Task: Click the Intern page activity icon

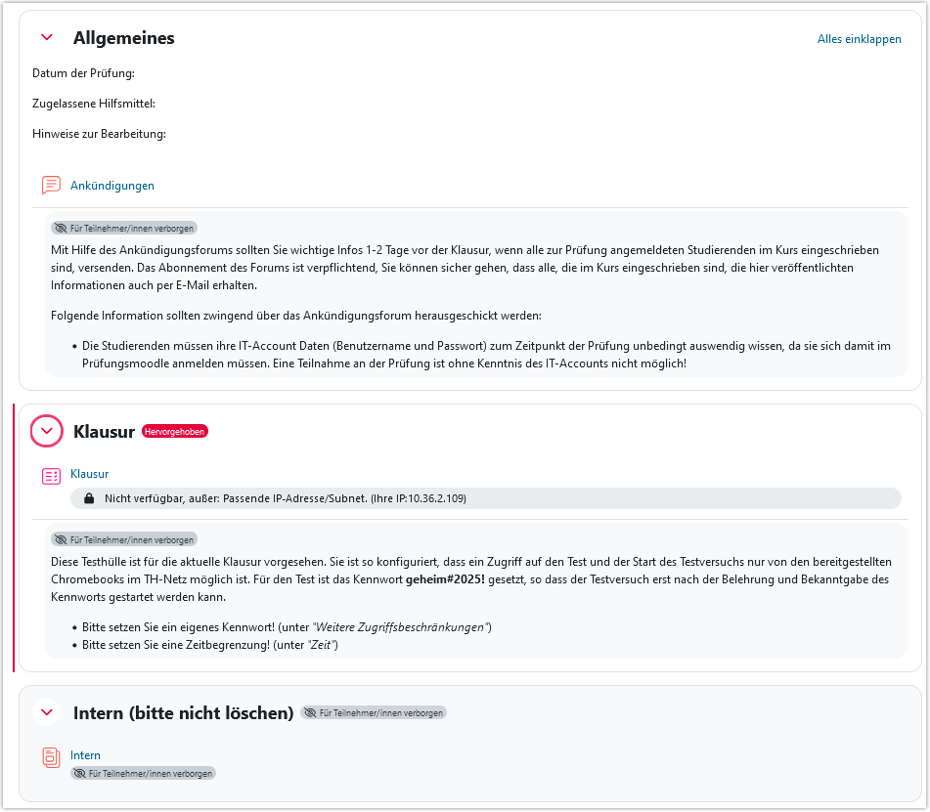Action: (51, 757)
